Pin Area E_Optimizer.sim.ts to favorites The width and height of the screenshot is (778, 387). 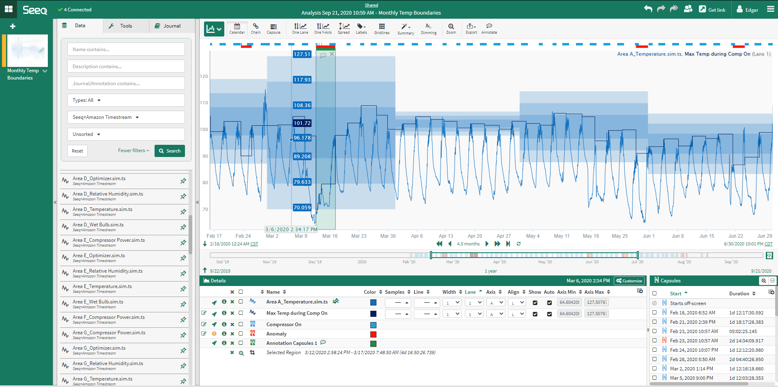183,258
